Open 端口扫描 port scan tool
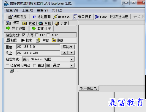This screenshot has width=146, height=112. (x=83, y=17)
